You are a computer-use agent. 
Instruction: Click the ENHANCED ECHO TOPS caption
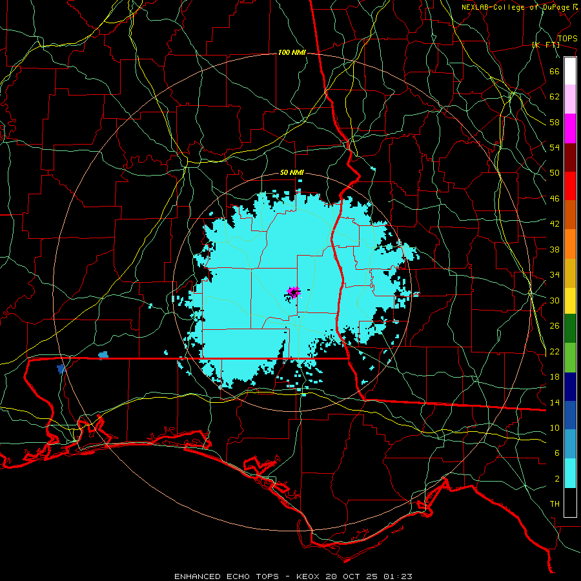[227, 576]
